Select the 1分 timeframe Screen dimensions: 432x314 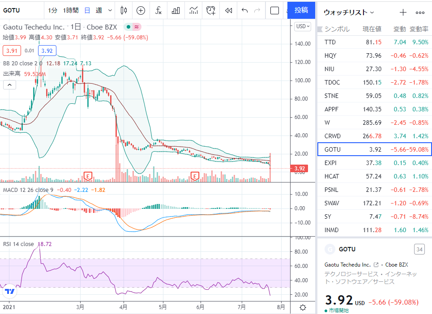[53, 10]
